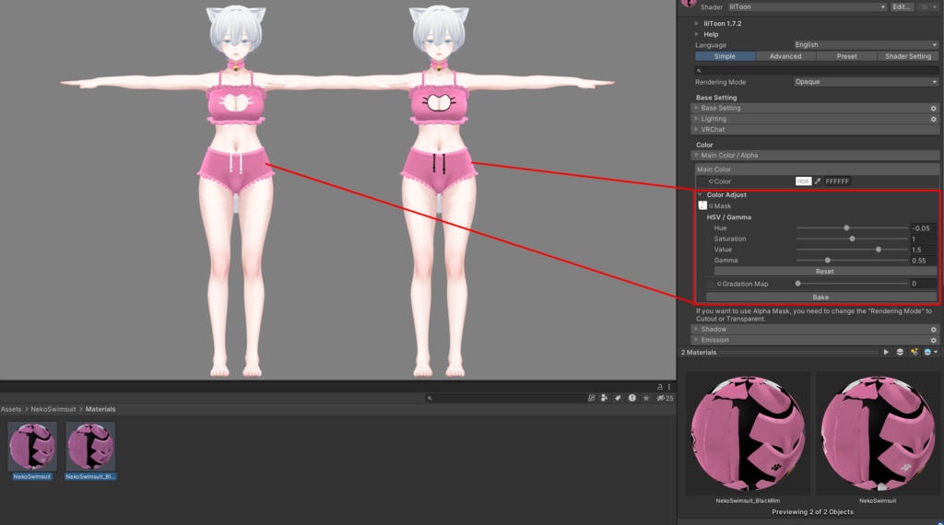Click the Emission section gear icon
Image resolution: width=944 pixels, height=525 pixels.
[x=934, y=341]
